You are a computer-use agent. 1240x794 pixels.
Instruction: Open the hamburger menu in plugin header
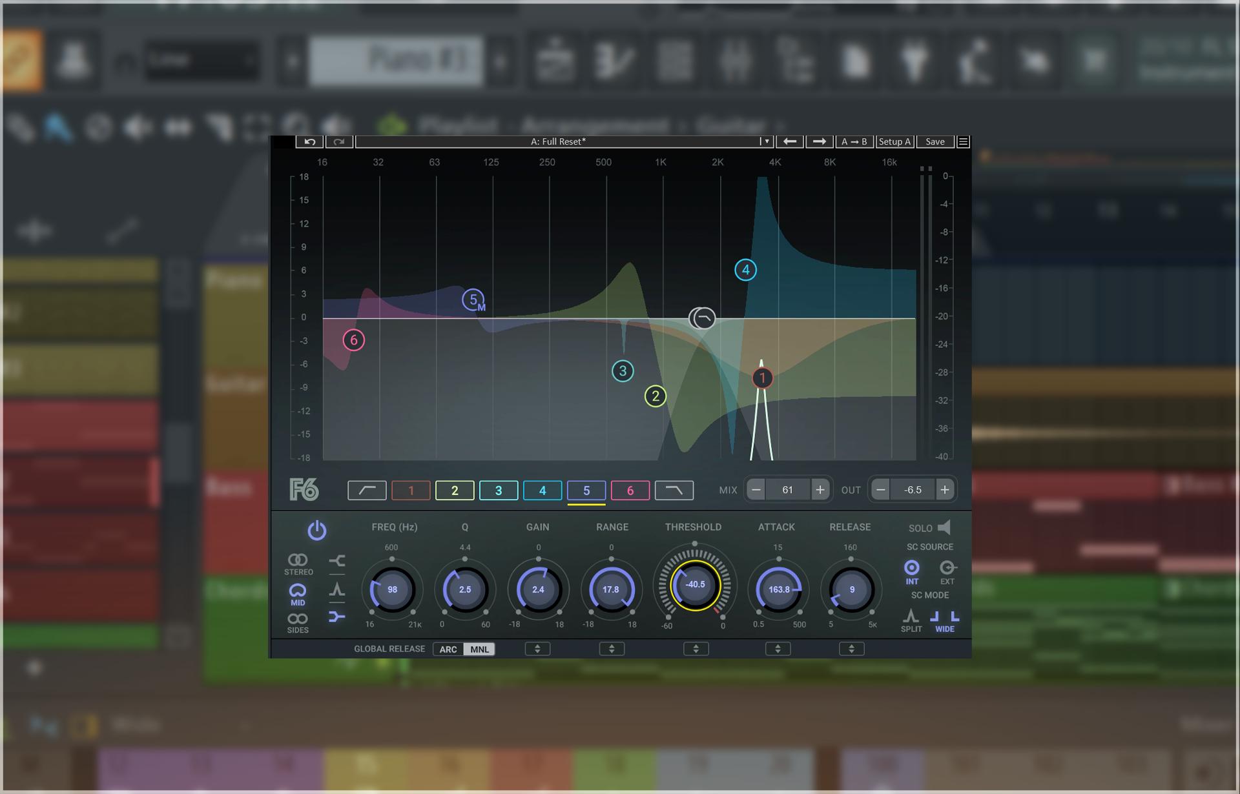963,141
